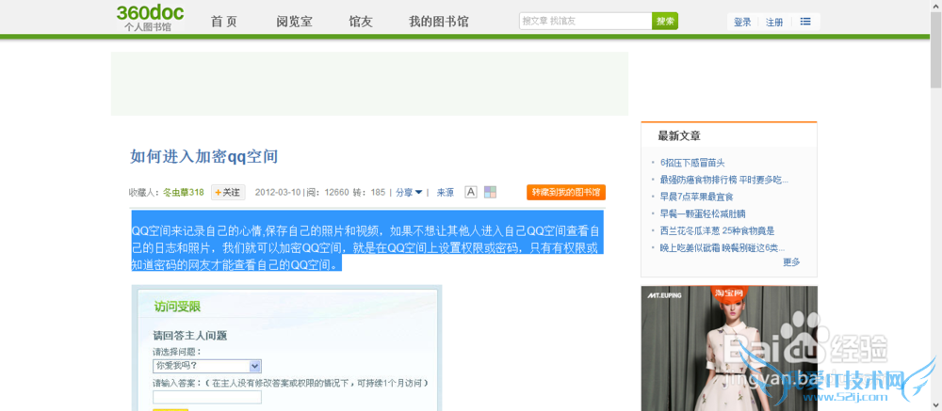This screenshot has width=942, height=411.
Task: Click the color grid background icon
Action: point(490,192)
